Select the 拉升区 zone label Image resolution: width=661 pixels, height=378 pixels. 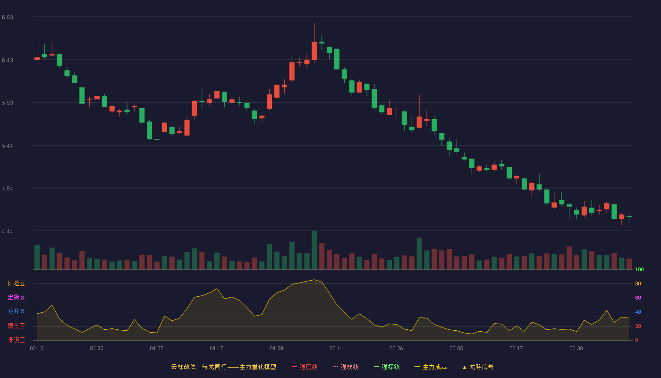click(x=16, y=312)
